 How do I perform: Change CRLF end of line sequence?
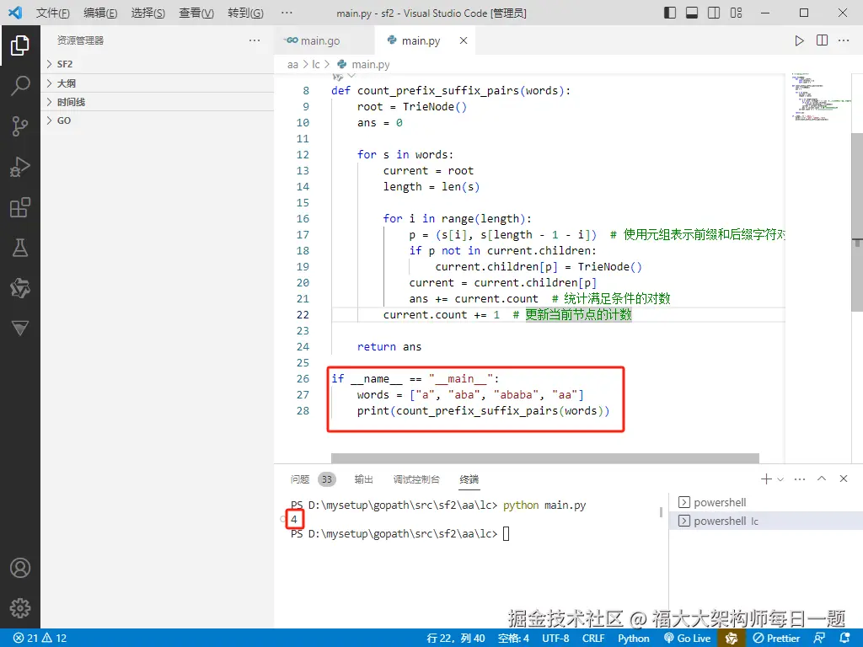coord(593,639)
